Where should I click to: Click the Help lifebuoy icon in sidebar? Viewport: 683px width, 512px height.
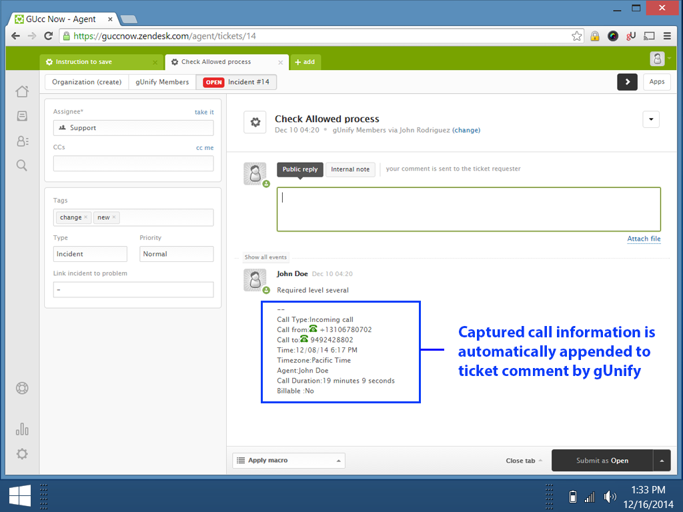tap(22, 388)
